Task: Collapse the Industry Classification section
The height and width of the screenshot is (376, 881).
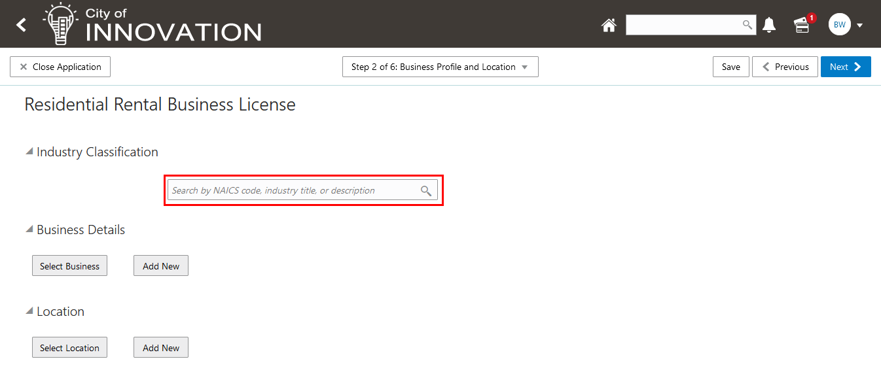Action: pyautogui.click(x=29, y=152)
